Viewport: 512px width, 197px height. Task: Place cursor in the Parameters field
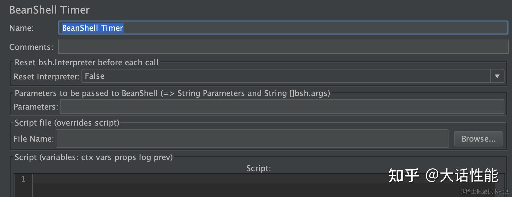pos(282,107)
